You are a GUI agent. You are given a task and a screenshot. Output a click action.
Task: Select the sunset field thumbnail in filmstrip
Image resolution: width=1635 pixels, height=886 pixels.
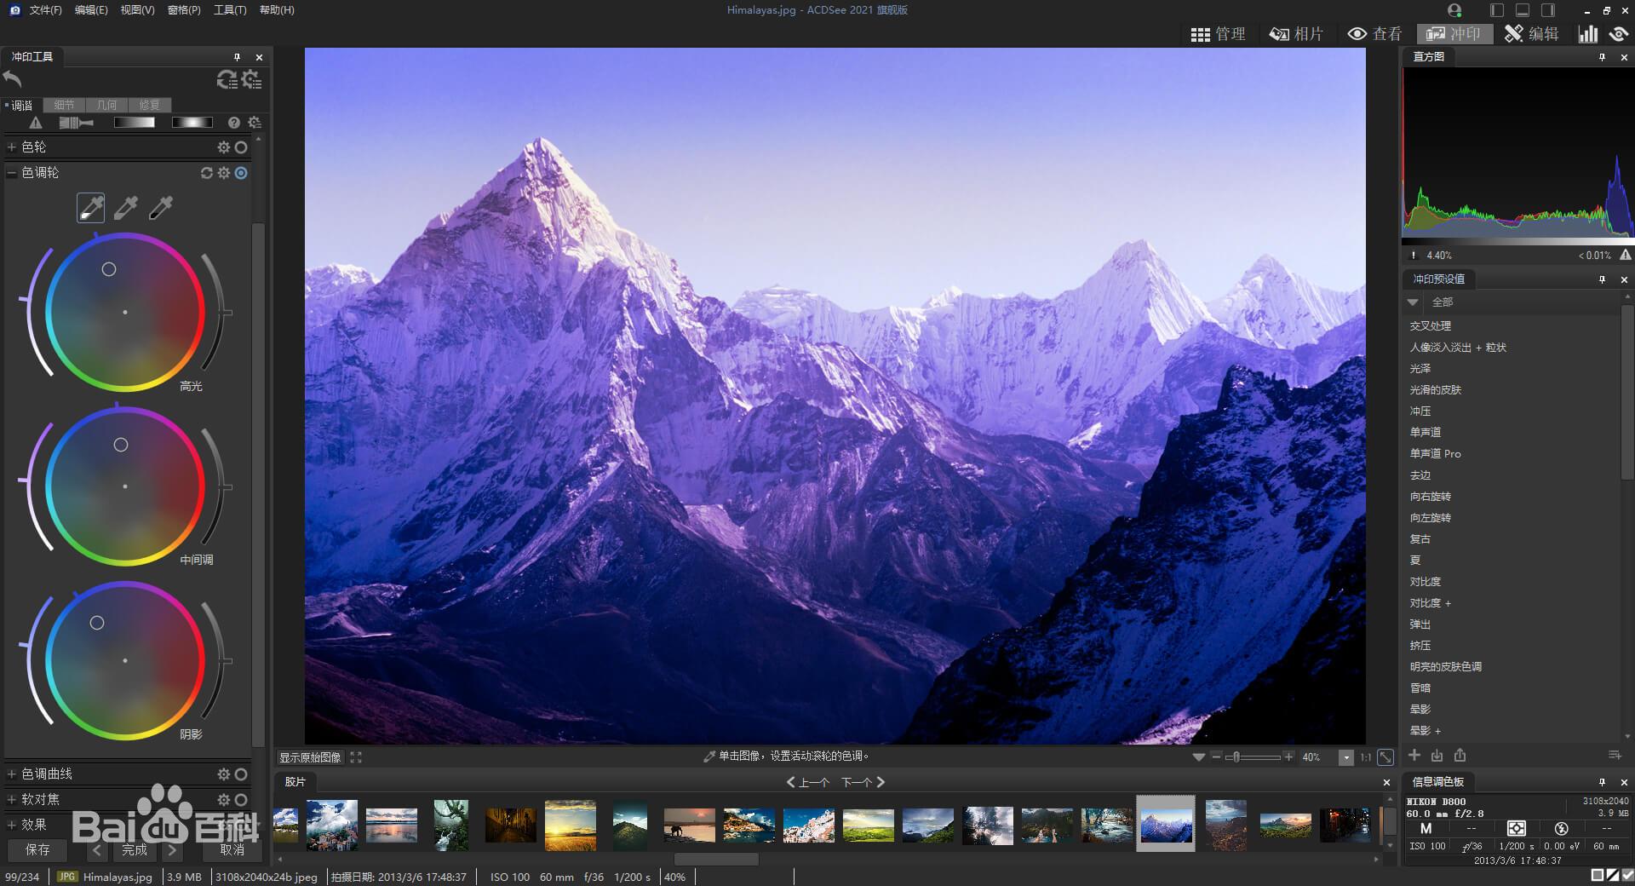tap(571, 825)
